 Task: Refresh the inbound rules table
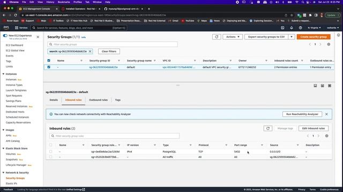(x=268, y=129)
